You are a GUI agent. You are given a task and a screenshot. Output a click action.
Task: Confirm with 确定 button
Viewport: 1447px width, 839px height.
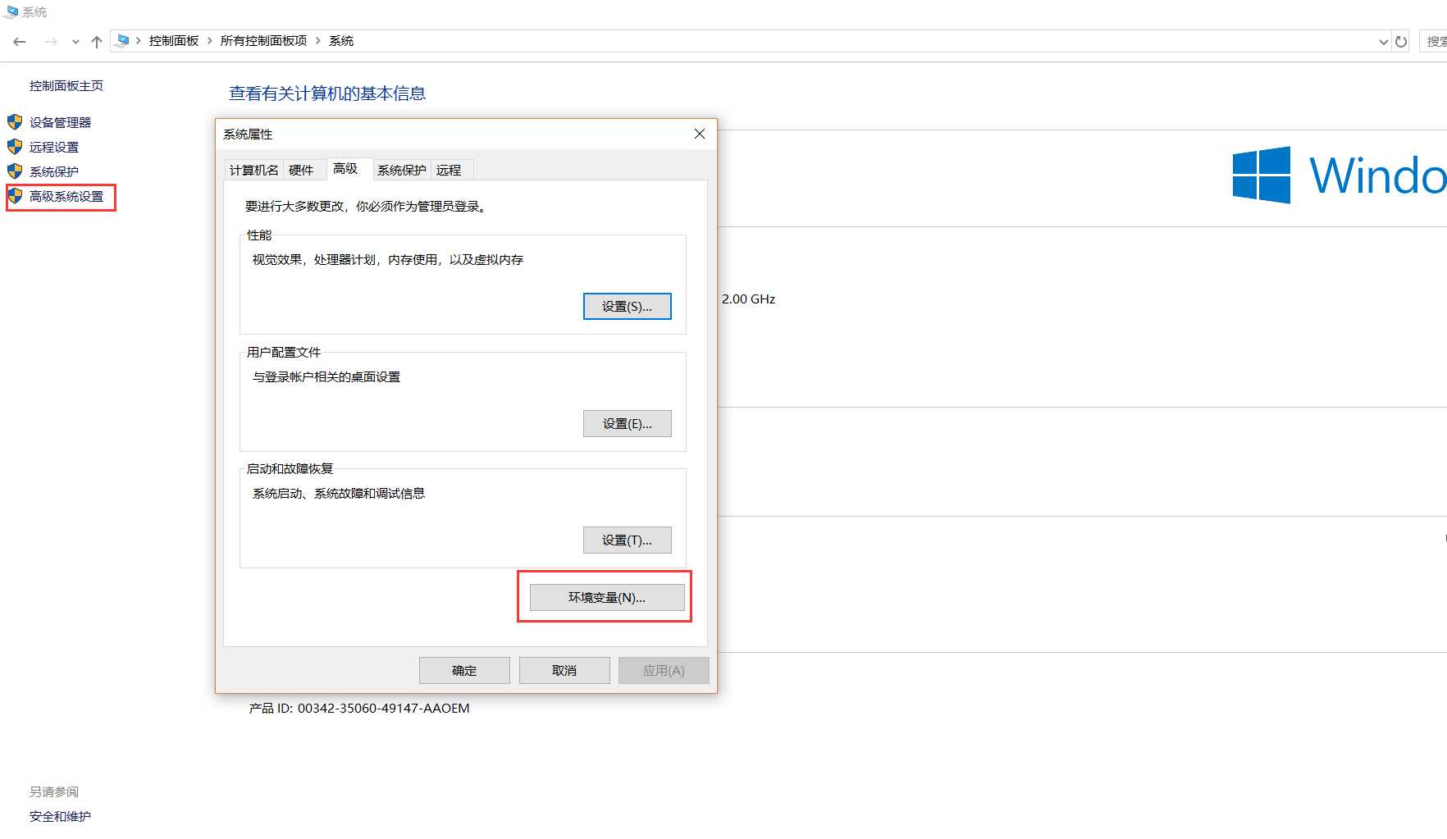point(464,671)
